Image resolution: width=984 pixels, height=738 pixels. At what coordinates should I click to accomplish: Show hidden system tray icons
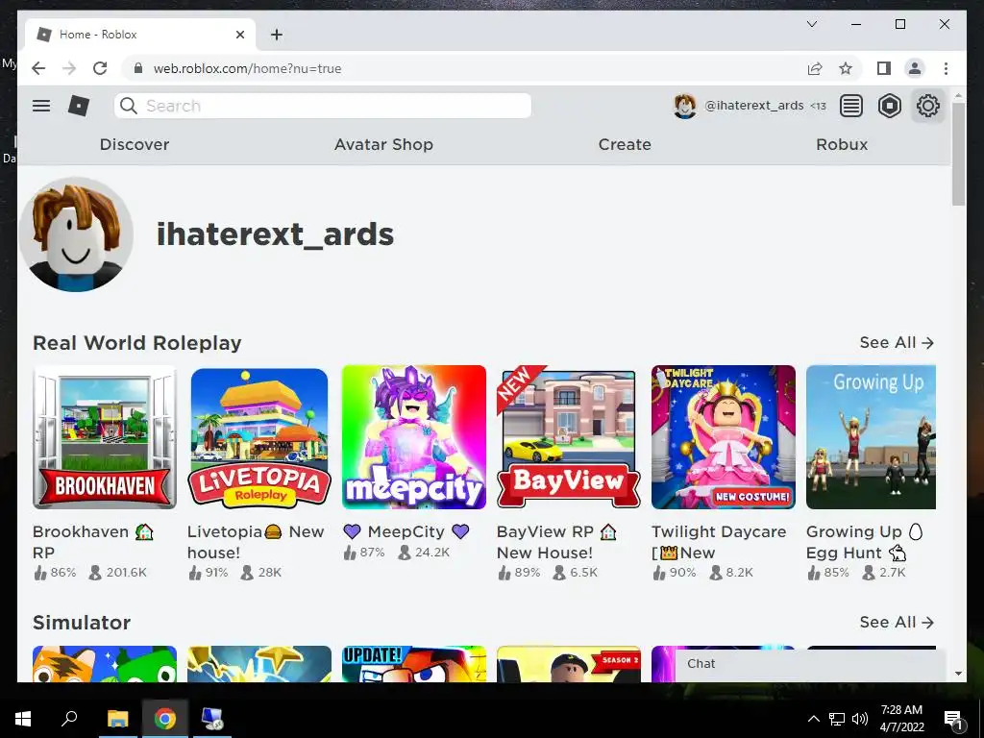tap(813, 719)
